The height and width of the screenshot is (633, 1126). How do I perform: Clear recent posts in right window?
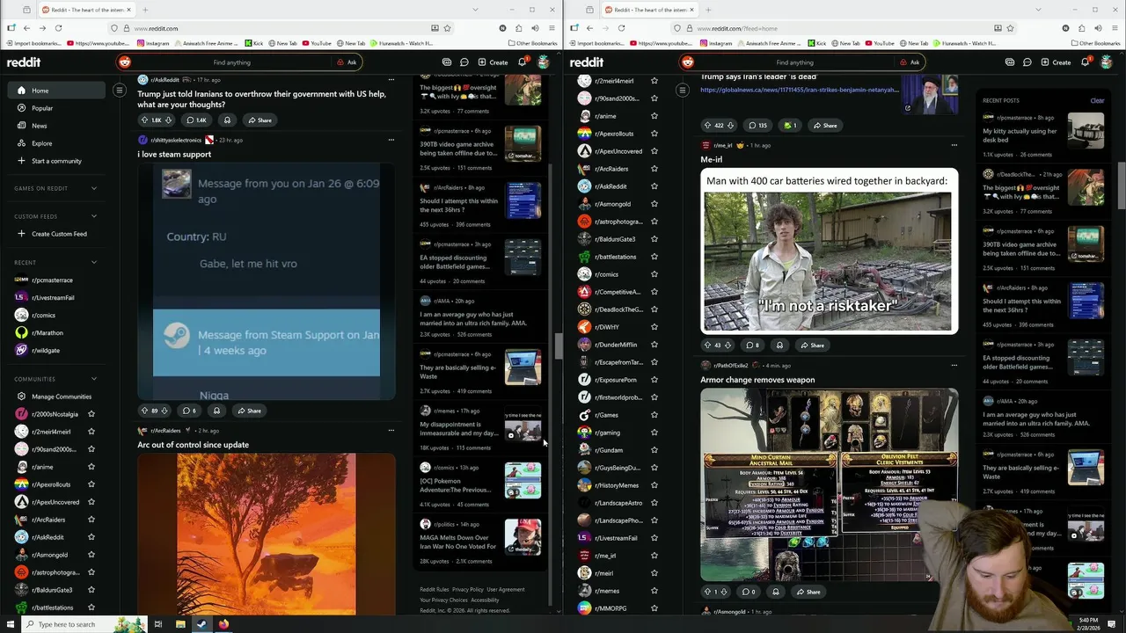(x=1097, y=100)
